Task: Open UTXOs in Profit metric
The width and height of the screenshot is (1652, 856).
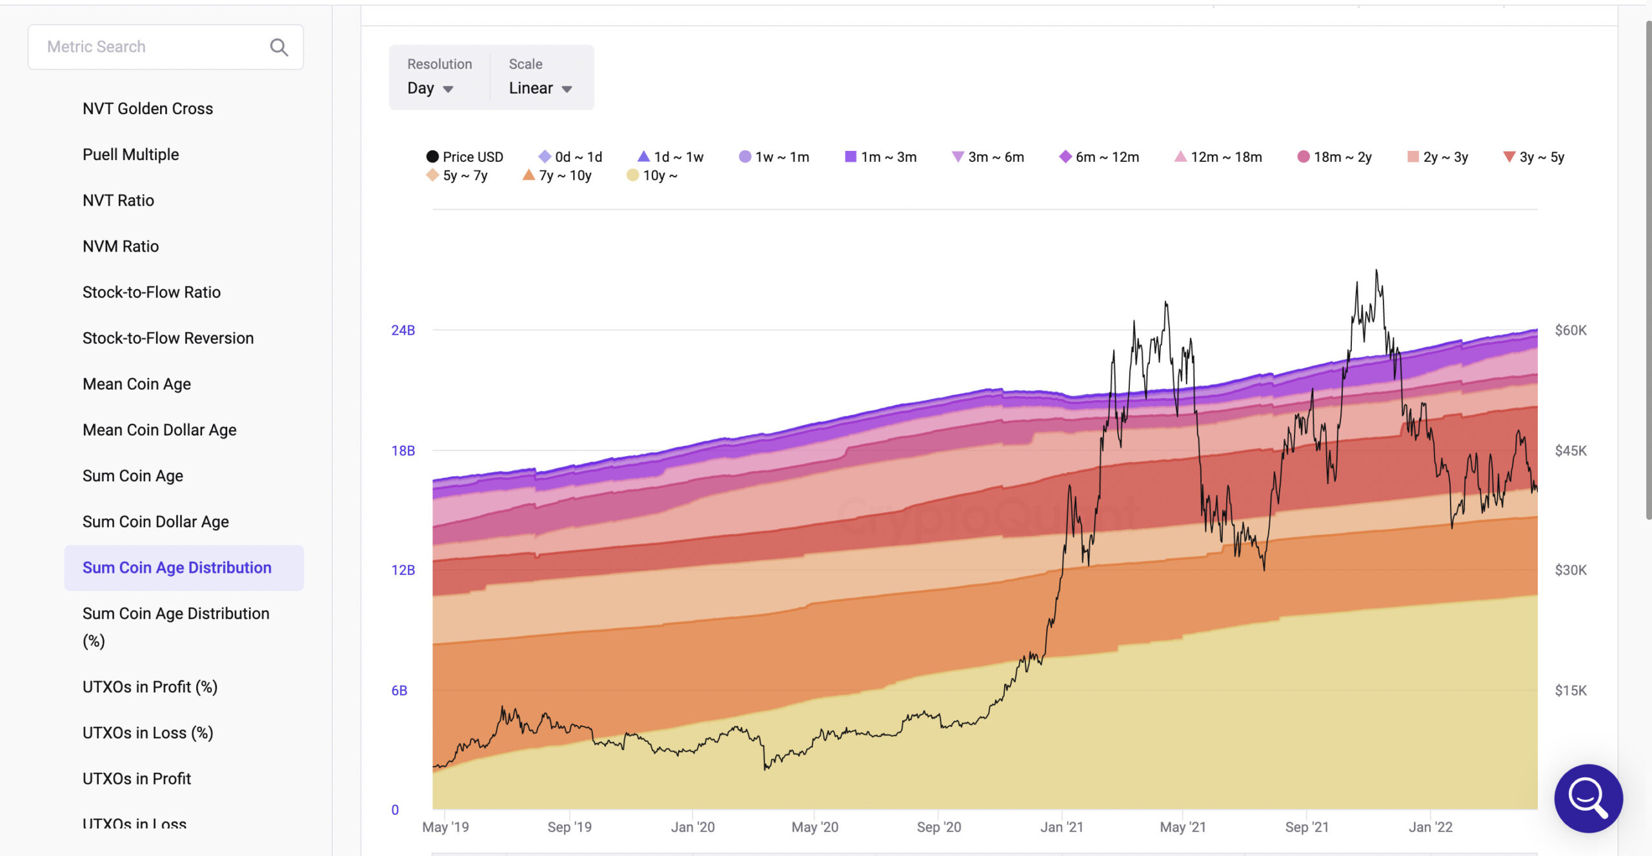Action: pyautogui.click(x=137, y=778)
